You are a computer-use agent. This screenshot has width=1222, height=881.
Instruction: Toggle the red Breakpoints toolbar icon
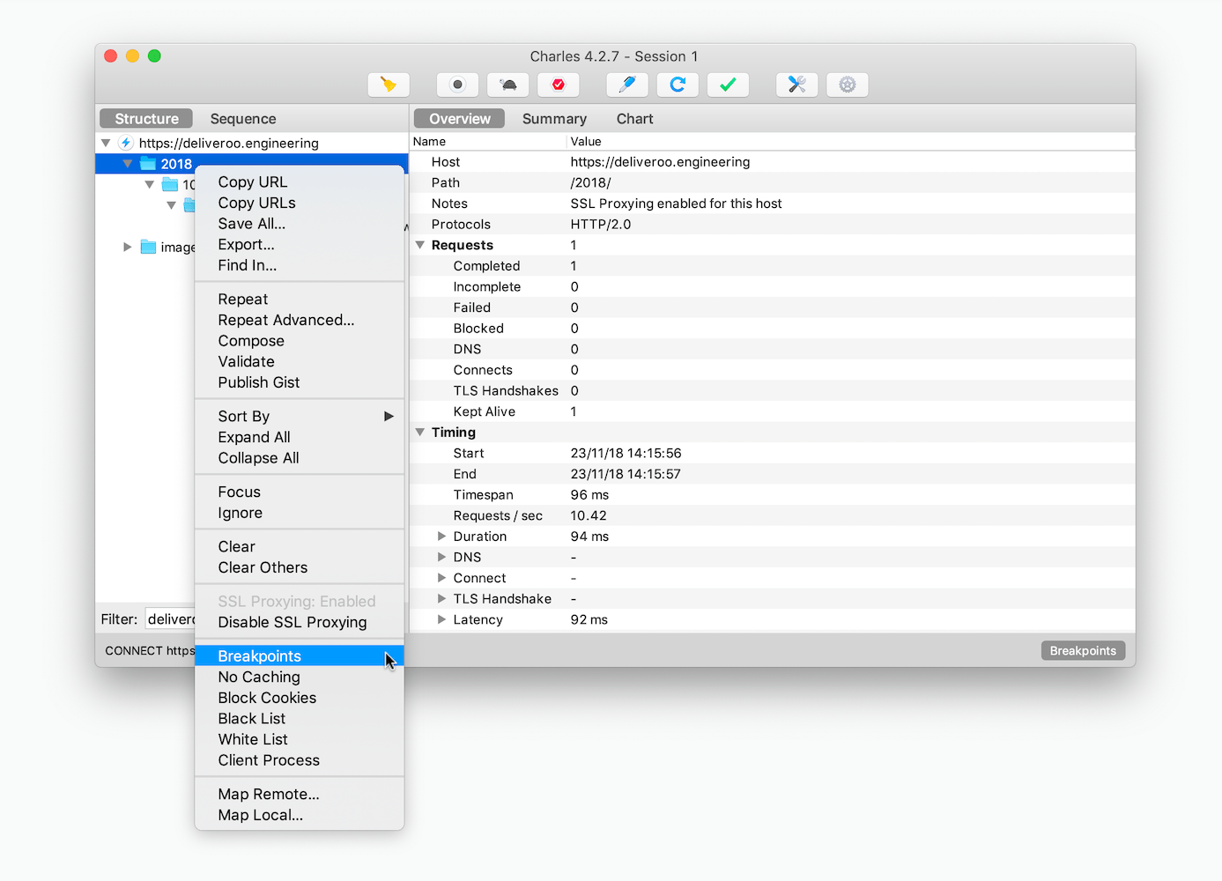point(559,85)
